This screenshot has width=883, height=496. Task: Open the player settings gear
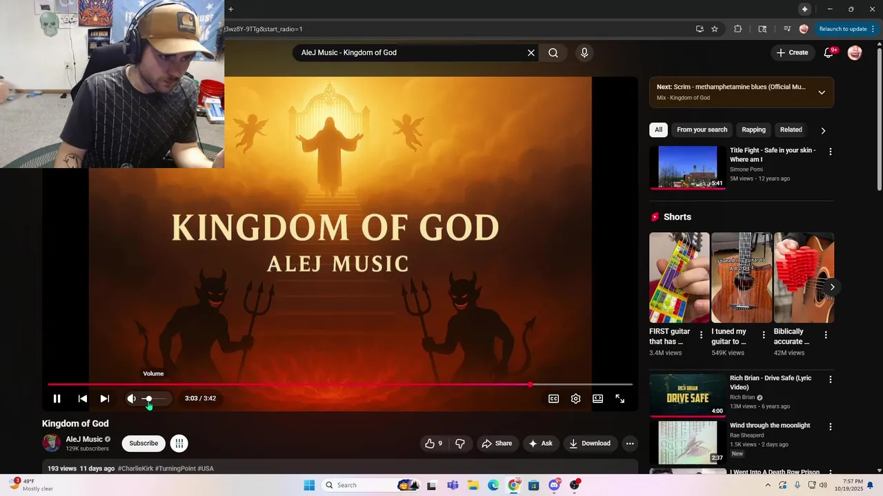pyautogui.click(x=576, y=399)
